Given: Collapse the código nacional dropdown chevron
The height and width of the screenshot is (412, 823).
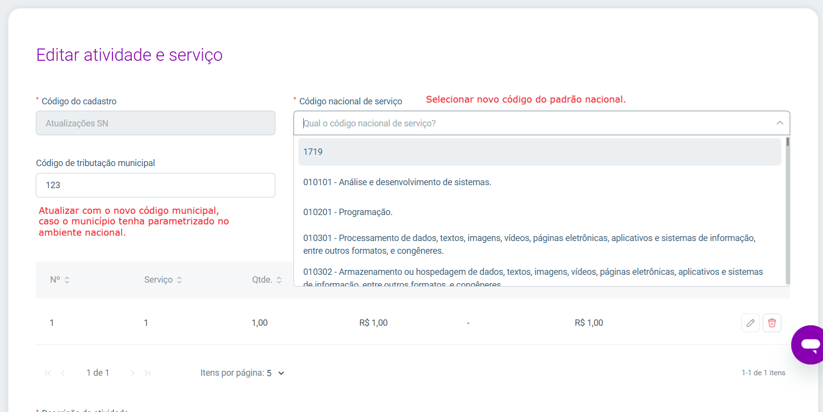Looking at the screenshot, I should click(x=780, y=123).
